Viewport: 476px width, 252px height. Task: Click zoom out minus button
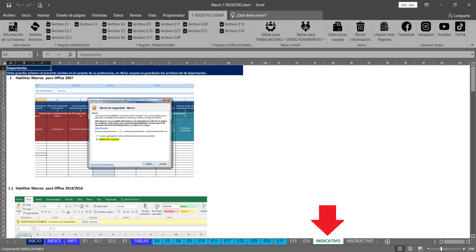point(428,249)
